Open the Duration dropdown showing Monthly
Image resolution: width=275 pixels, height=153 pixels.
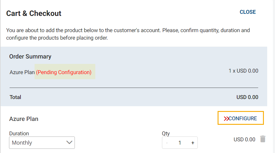click(42, 143)
